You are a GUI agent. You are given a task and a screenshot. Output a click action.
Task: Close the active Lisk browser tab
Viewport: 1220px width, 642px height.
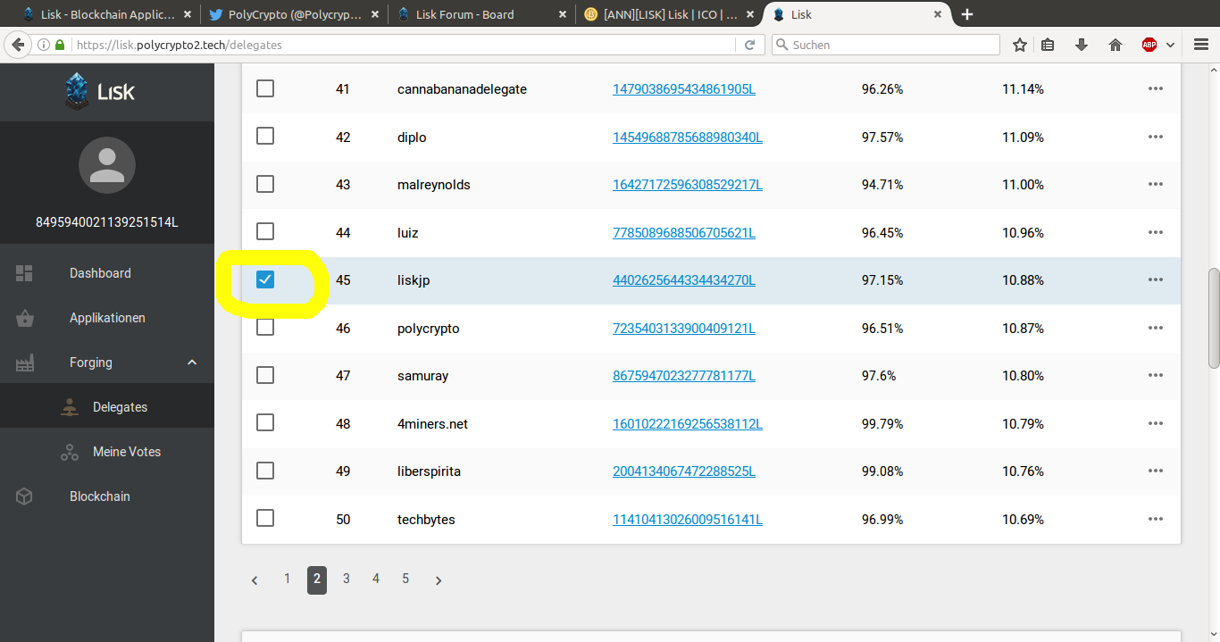pyautogui.click(x=938, y=14)
